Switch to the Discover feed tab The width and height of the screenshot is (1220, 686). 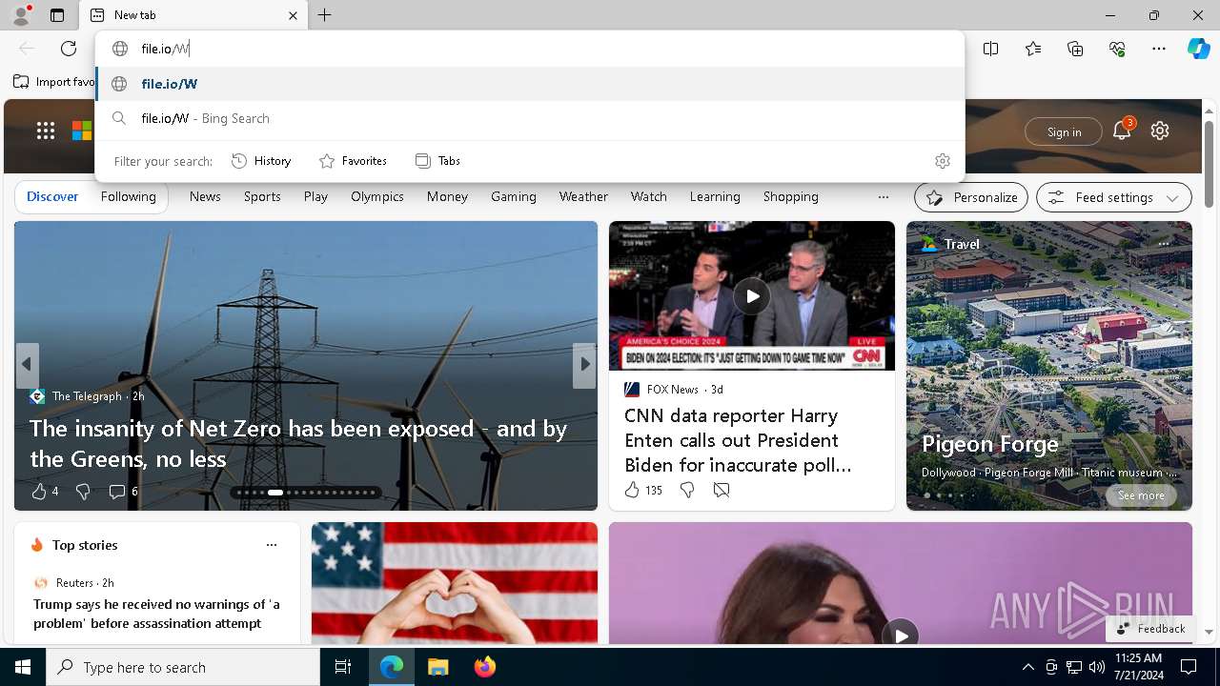pos(52,196)
